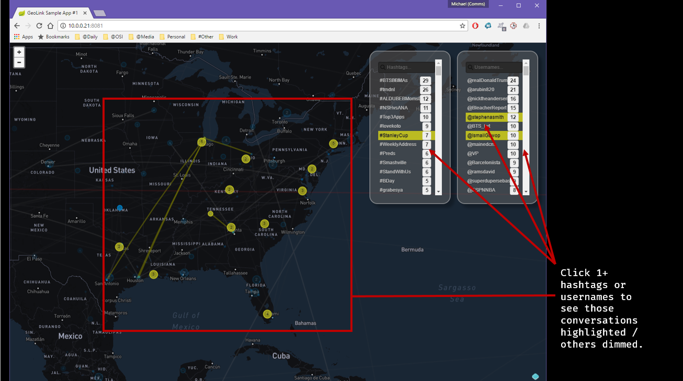Click the blue chat extension icon
This screenshot has width=683, height=381.
(x=488, y=26)
